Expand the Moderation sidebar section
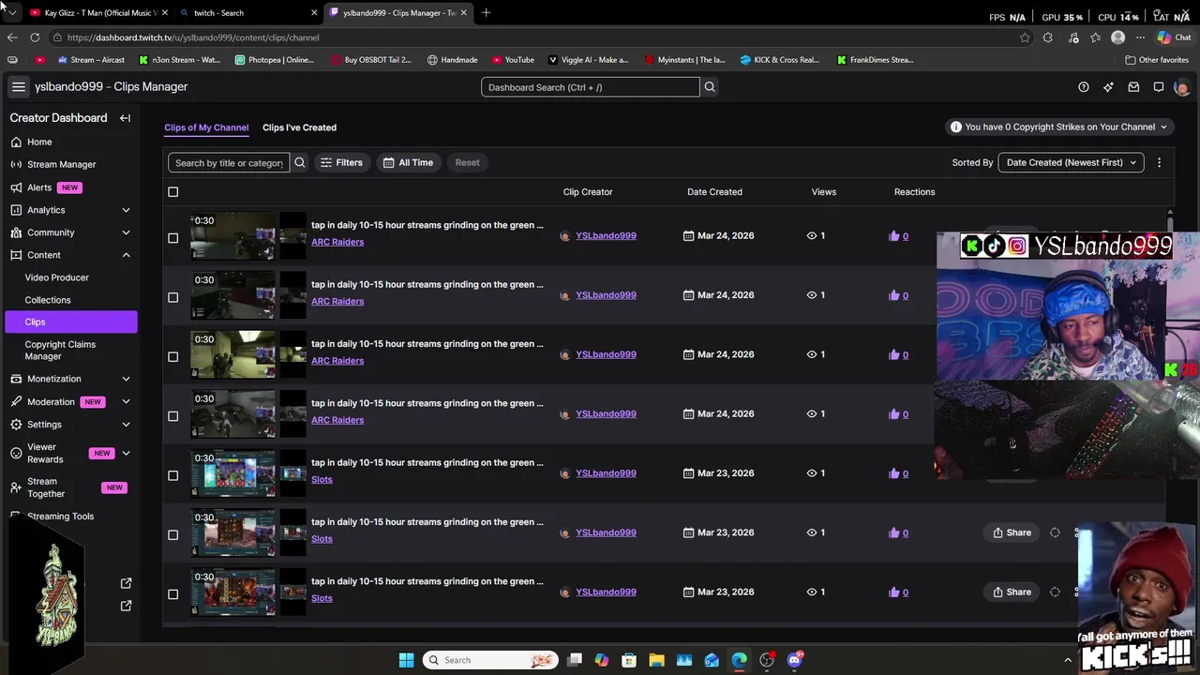 [x=126, y=402]
